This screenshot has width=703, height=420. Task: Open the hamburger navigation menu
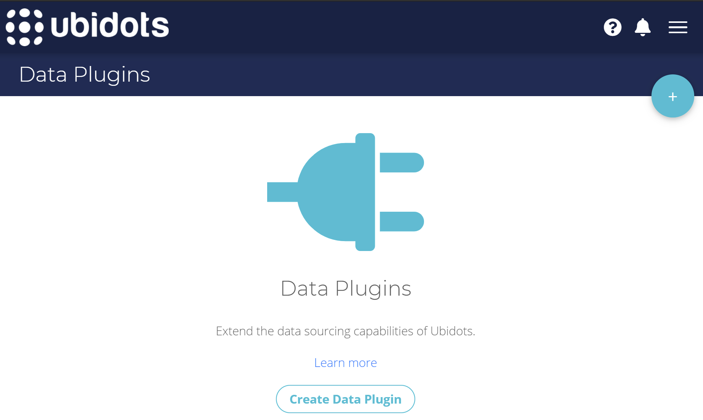[678, 27]
